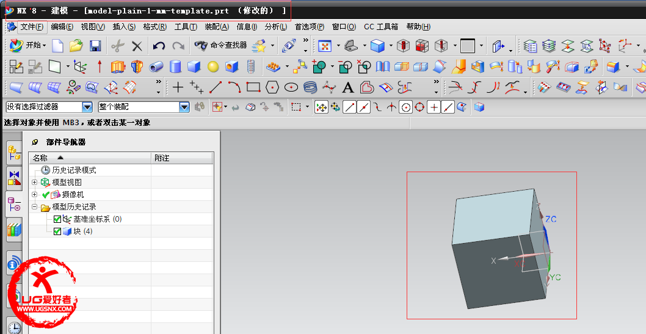Collapse the 模型历史记录 tree node
The width and height of the screenshot is (646, 334).
35,207
